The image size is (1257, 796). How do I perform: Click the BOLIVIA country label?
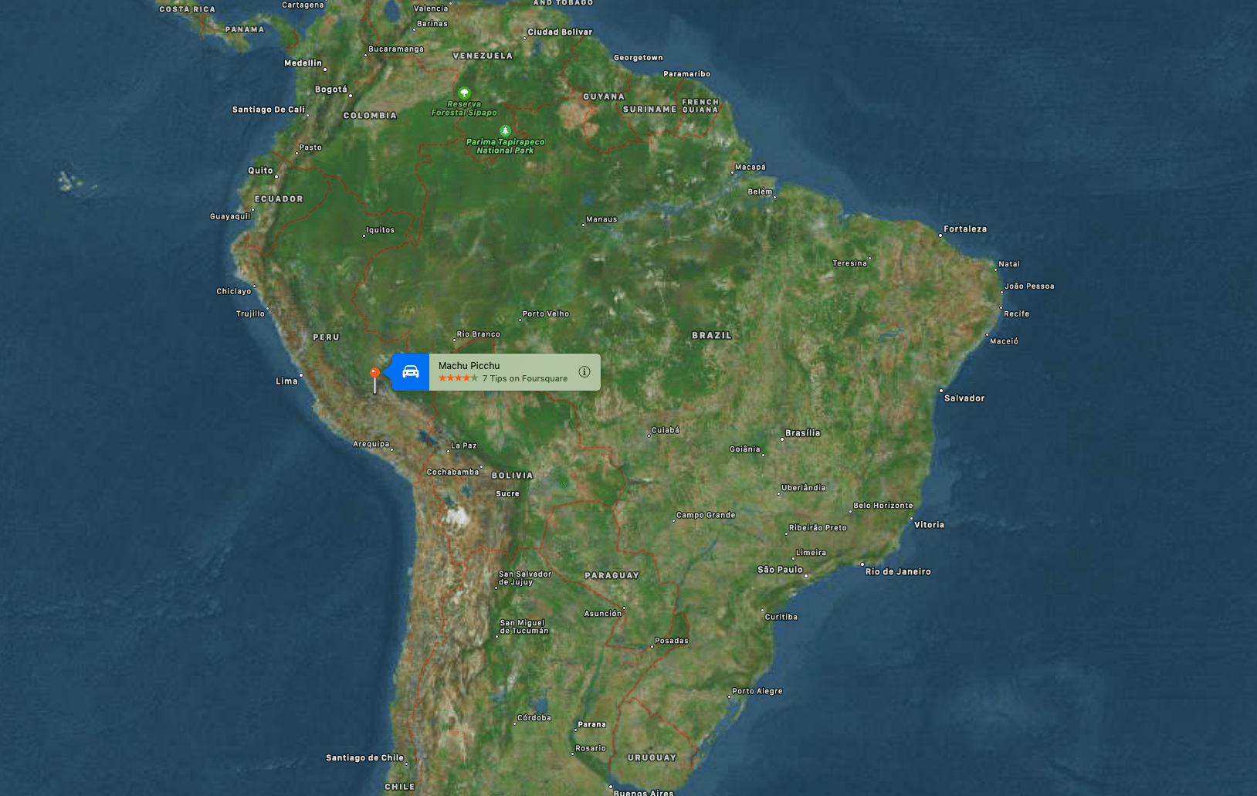(513, 476)
